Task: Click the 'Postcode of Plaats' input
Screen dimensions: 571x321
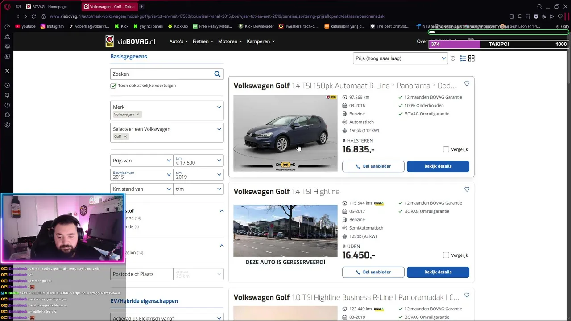Action: 141,274
